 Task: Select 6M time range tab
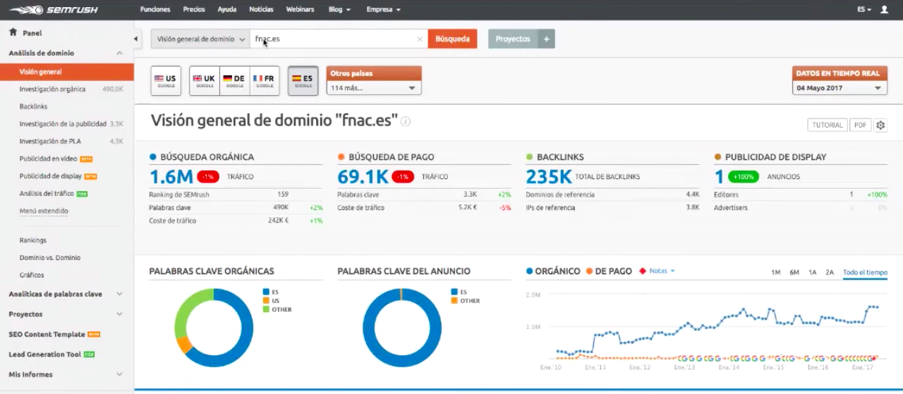[x=794, y=272]
